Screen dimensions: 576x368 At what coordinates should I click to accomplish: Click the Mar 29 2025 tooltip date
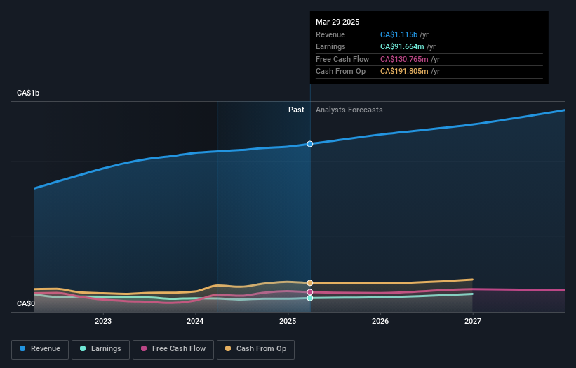(x=337, y=22)
